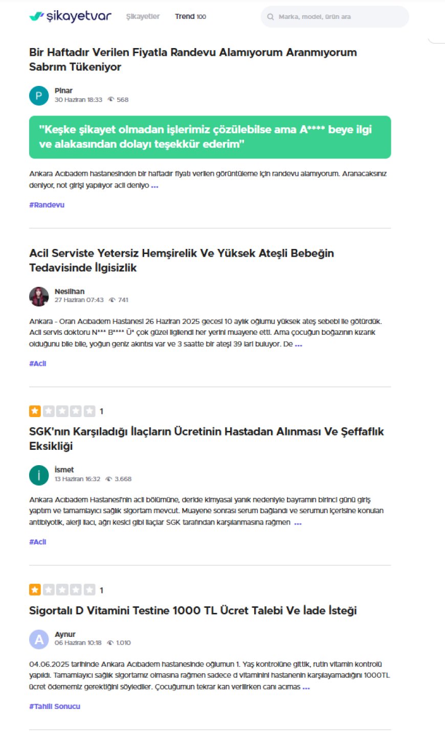
Task: Open the #Tahlil Sonucu hashtag link
Action: 55,706
